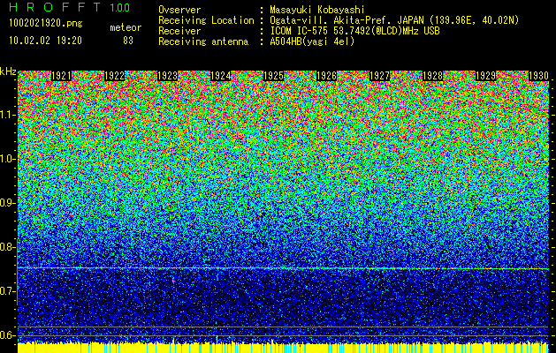Click the 1928 time marker
Image resolution: width=556 pixels, height=353 pixels.
432,76
